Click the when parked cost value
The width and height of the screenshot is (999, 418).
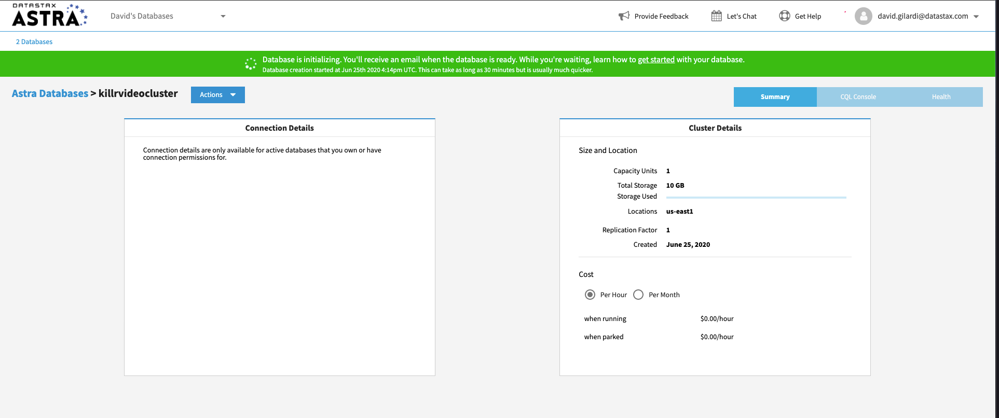coord(717,337)
